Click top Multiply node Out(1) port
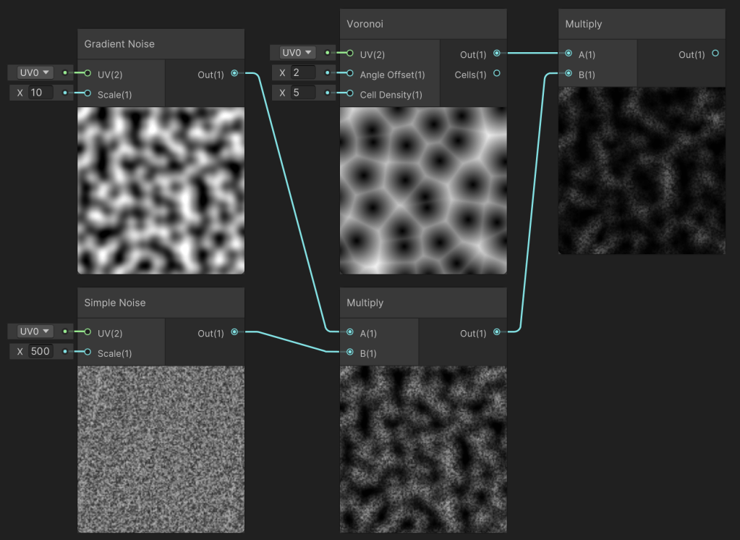 tap(715, 53)
